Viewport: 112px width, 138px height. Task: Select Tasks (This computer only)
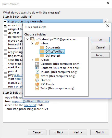(x=57, y=88)
